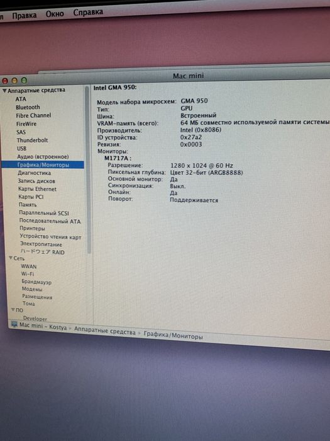Click the Поддерживается rotation value
The height and width of the screenshot is (441, 330).
point(194,200)
